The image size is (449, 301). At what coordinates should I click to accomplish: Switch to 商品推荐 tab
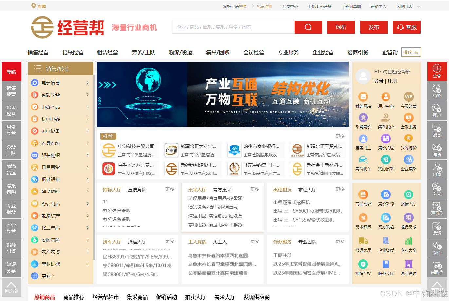click(x=74, y=297)
